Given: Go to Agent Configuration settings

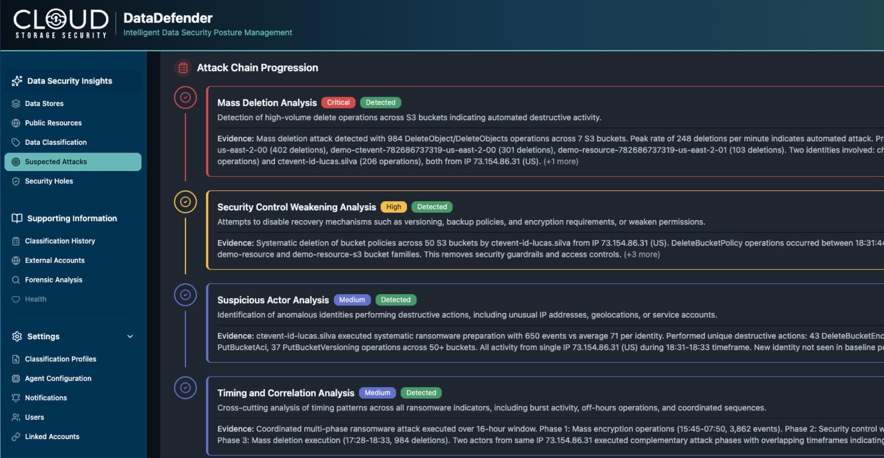Looking at the screenshot, I should point(58,378).
